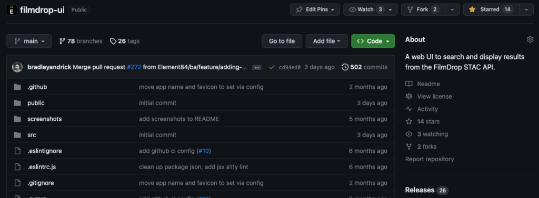
Task: Open the #10 pull request link in .eslintignore row
Action: (x=204, y=151)
